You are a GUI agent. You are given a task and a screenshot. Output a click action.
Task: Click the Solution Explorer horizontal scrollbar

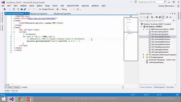point(154,84)
